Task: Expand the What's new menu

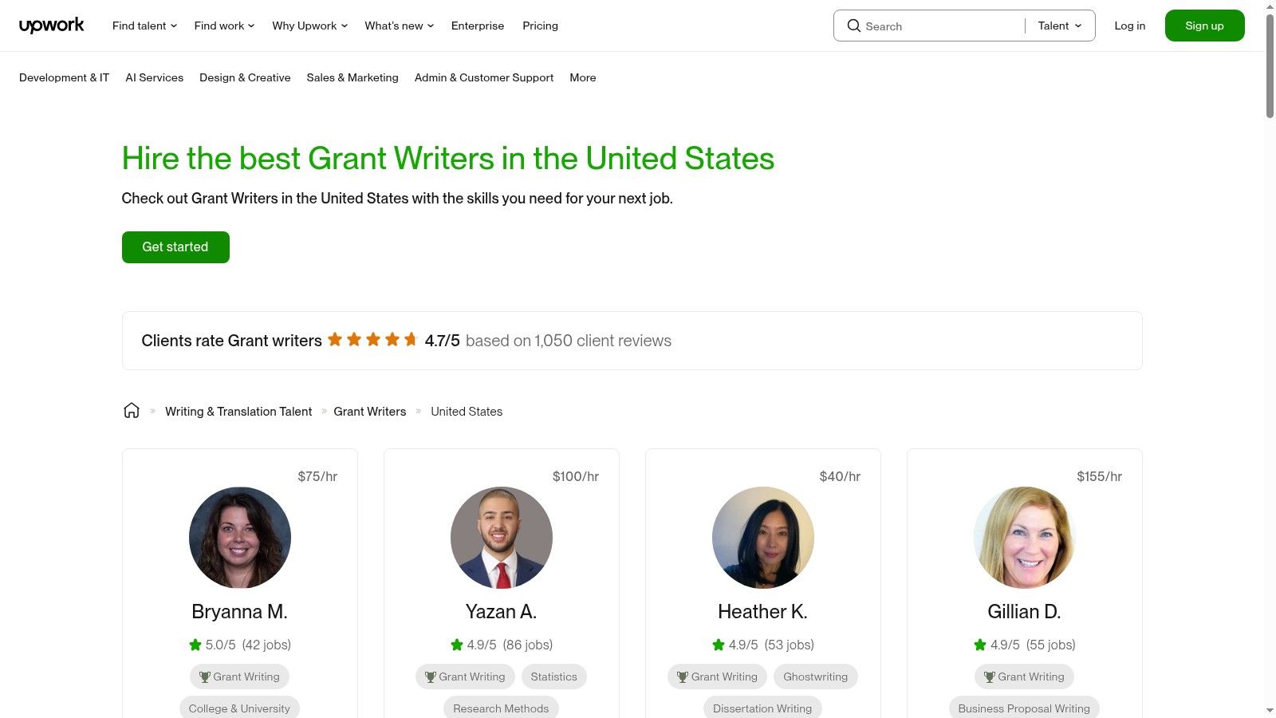Action: coord(400,26)
